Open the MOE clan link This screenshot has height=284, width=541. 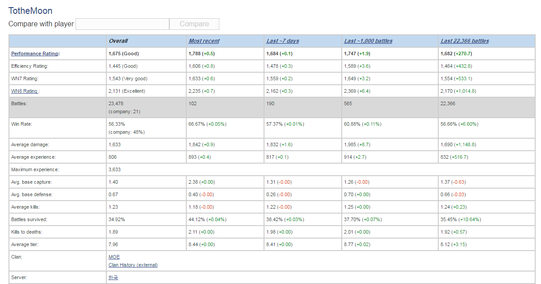114,257
